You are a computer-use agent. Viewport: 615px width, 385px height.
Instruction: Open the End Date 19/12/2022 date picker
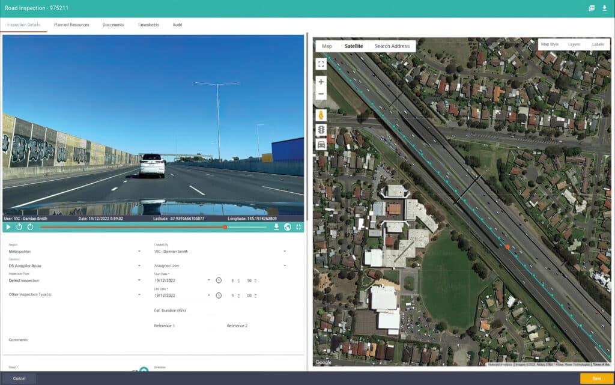(x=183, y=296)
